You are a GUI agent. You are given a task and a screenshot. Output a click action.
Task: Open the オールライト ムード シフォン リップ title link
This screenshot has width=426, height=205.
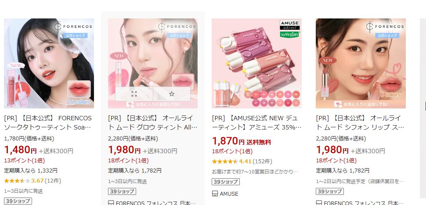pyautogui.click(x=360, y=123)
